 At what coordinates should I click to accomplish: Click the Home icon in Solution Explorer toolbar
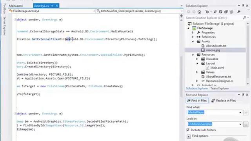click(199, 12)
